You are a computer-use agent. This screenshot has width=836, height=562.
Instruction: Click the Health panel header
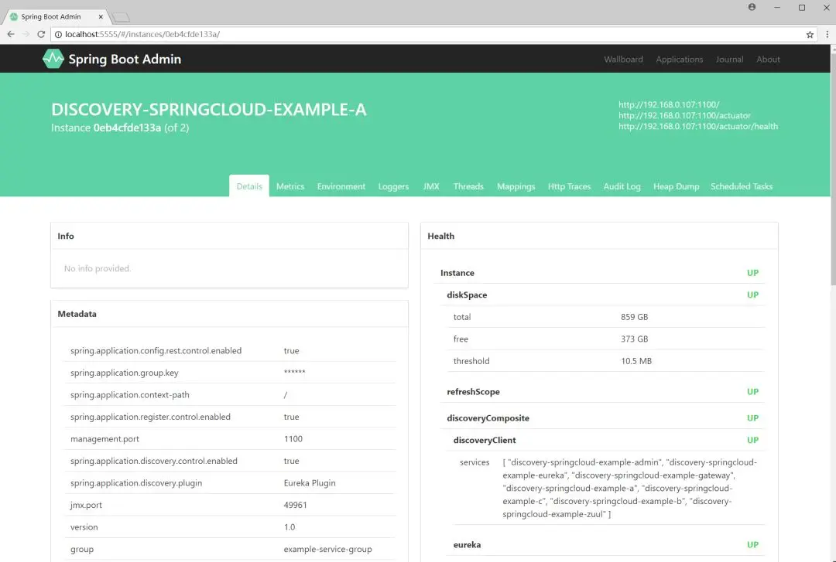click(599, 236)
